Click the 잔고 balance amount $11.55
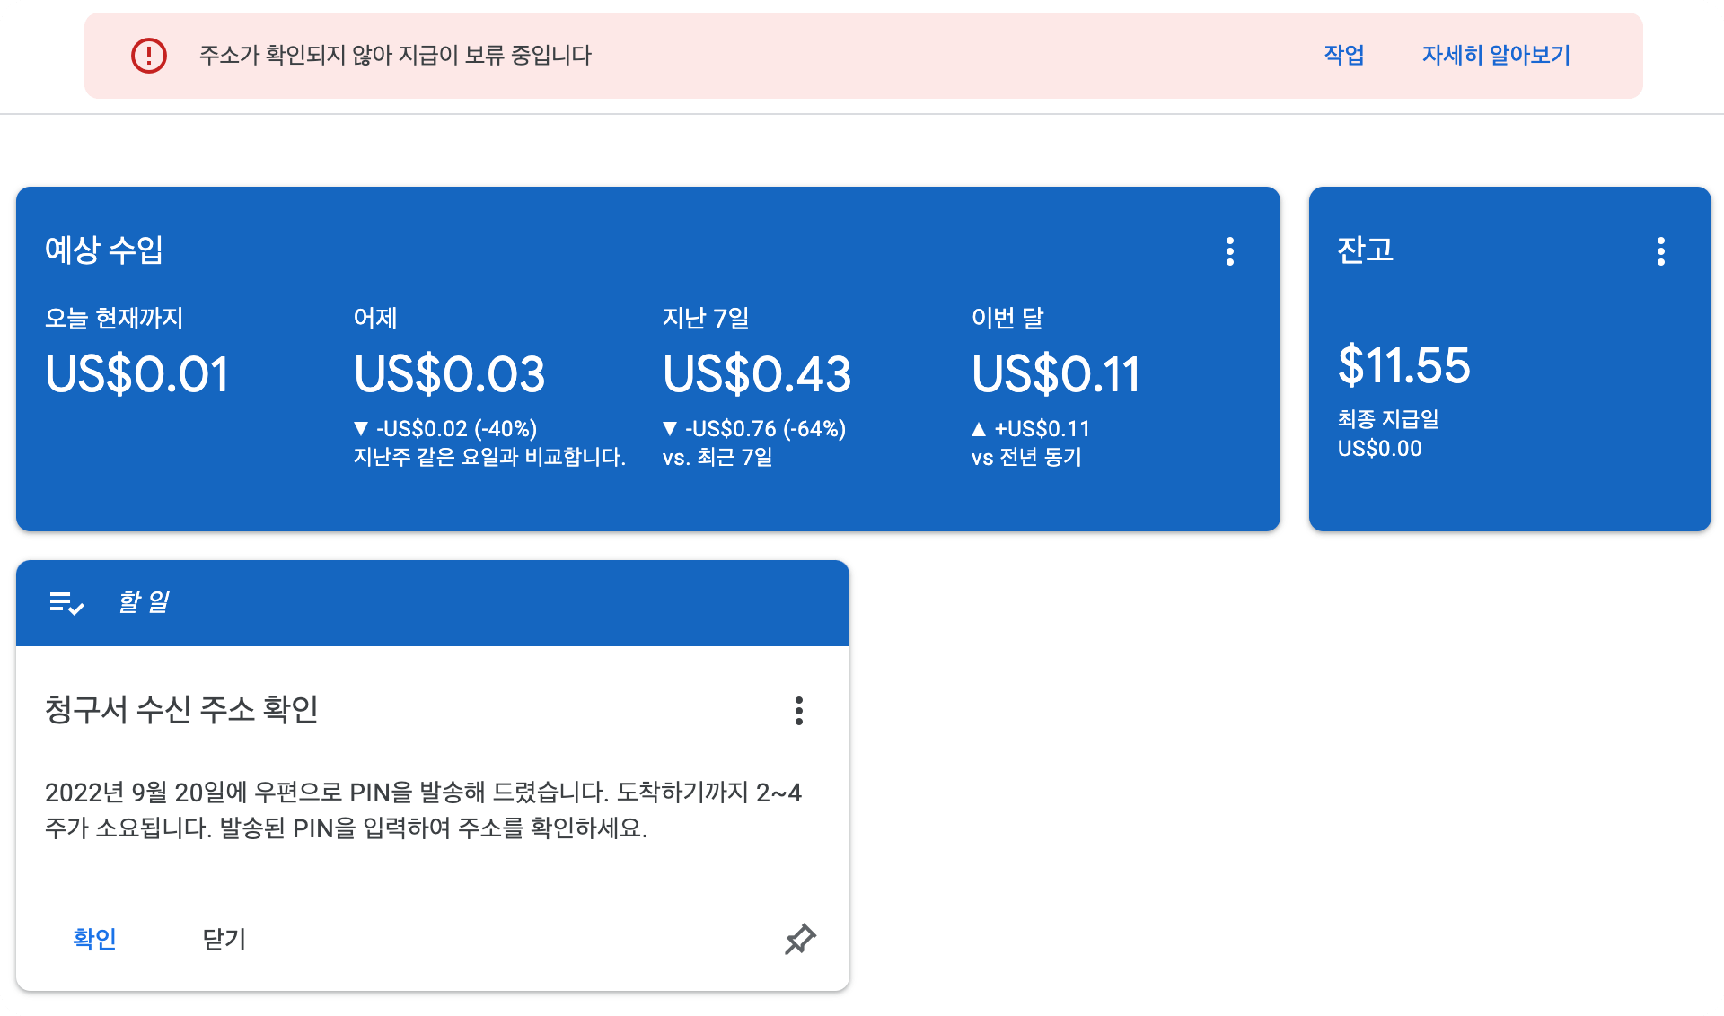1724x1016 pixels. point(1403,366)
